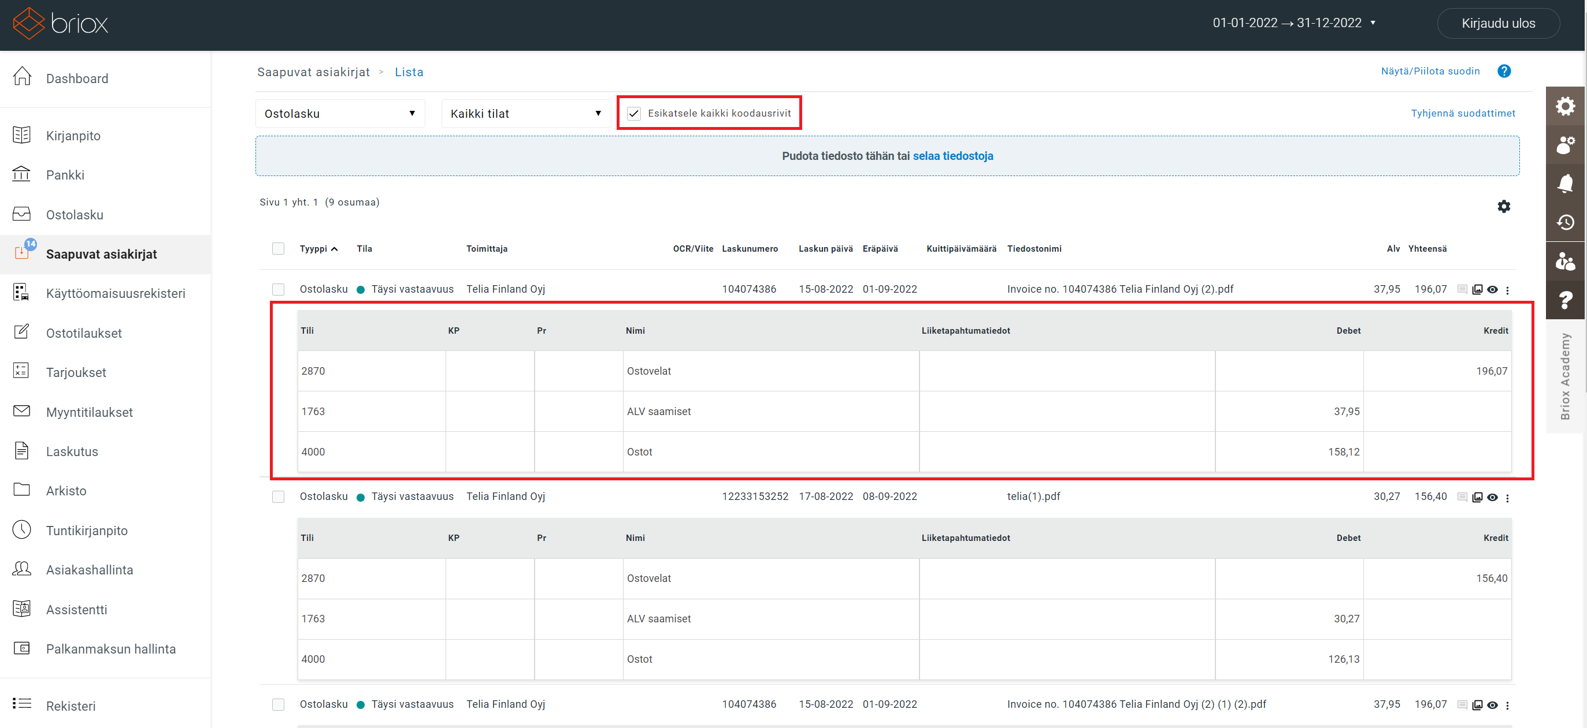Open the right sidebar settings gear icon
Image resolution: width=1587 pixels, height=728 pixels.
pyautogui.click(x=1565, y=106)
